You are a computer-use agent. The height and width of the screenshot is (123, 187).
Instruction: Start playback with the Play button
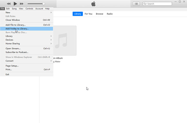click(15, 4)
